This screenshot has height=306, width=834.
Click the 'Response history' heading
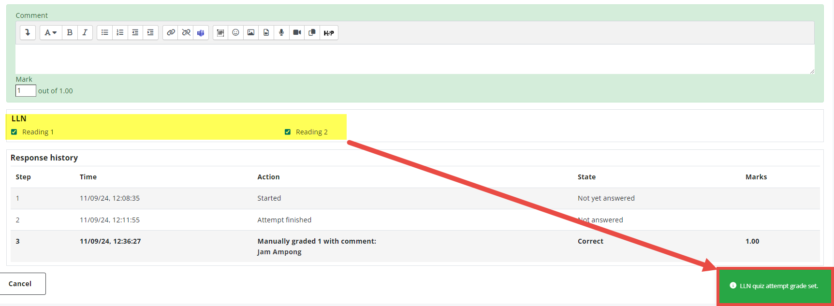coord(44,158)
